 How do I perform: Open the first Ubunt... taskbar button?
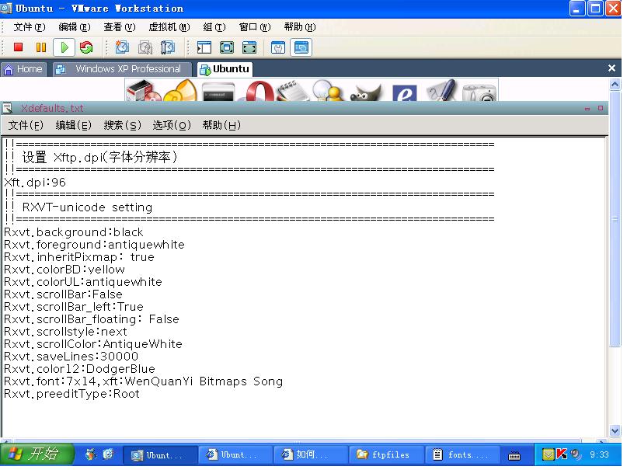[x=160, y=455]
